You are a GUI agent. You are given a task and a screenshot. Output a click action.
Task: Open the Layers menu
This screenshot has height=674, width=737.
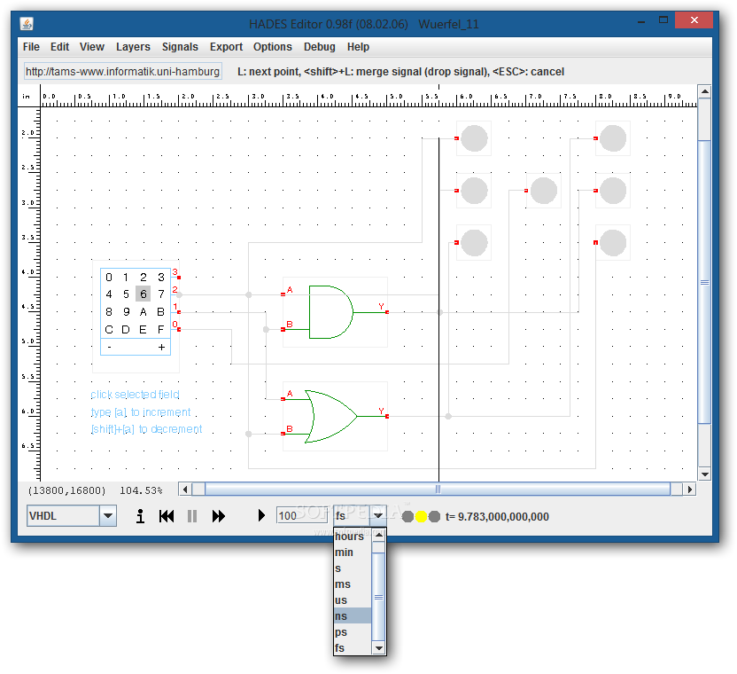click(x=133, y=47)
